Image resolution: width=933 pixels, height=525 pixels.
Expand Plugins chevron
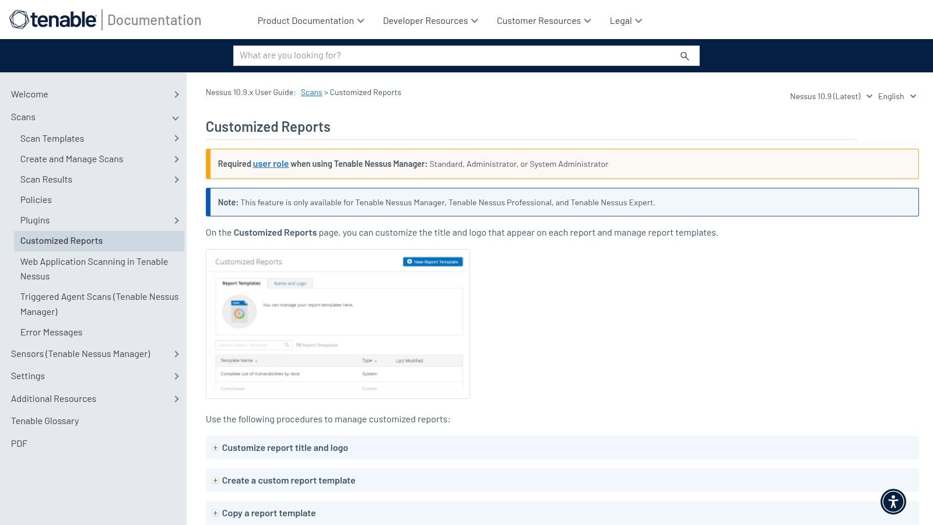(x=176, y=220)
